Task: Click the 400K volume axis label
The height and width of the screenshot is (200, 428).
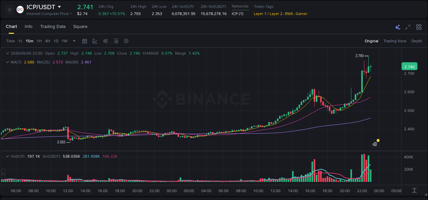Action: click(x=408, y=157)
